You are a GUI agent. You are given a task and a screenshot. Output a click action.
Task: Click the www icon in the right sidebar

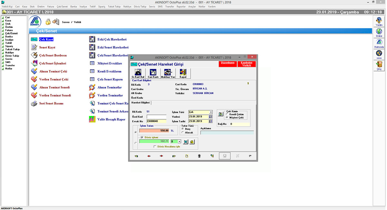379,54
